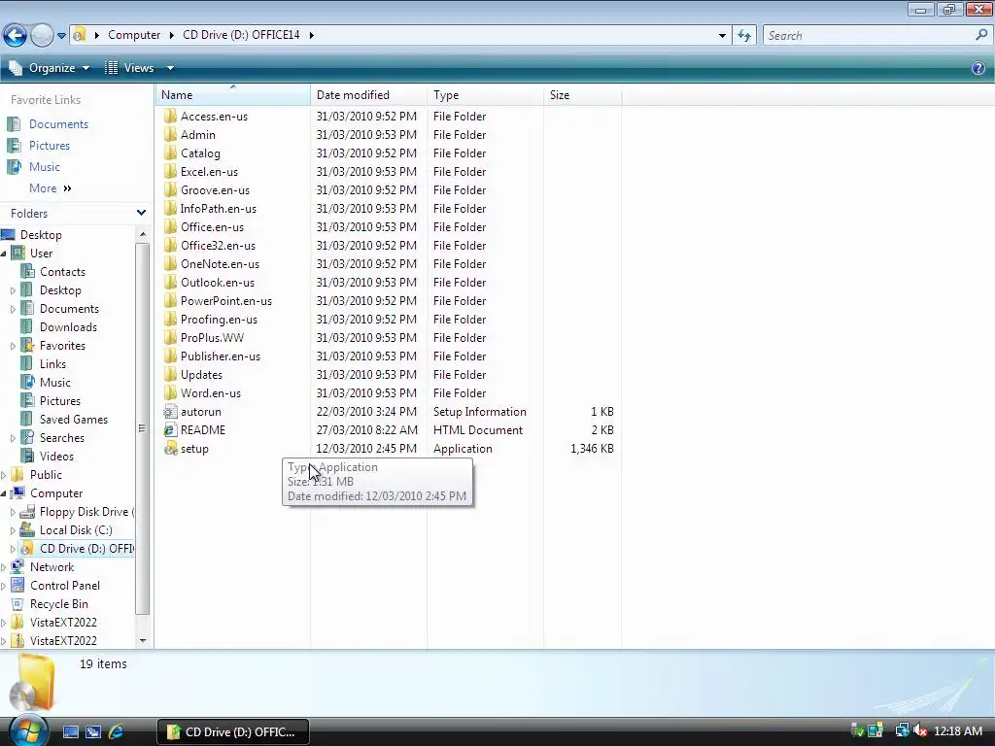The image size is (995, 746).
Task: Select the Proofing.en-us folder
Action: coord(219,319)
